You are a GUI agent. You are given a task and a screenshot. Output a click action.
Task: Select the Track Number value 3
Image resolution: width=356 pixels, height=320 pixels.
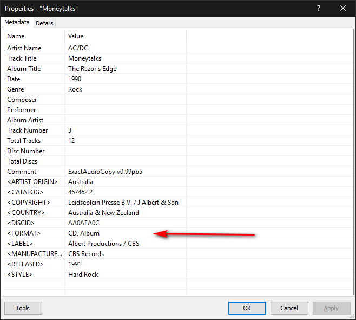[x=70, y=130]
